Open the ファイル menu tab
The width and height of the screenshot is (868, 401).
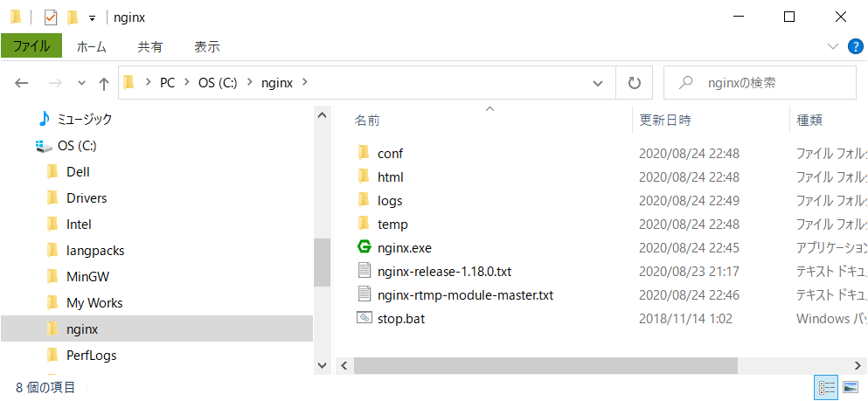click(31, 47)
